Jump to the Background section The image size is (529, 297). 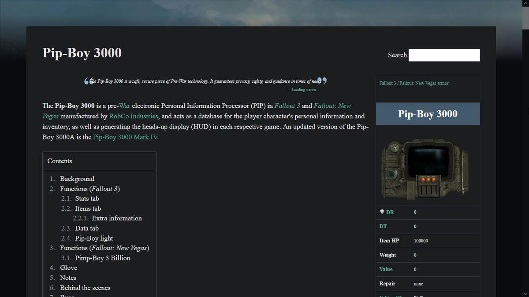point(77,179)
